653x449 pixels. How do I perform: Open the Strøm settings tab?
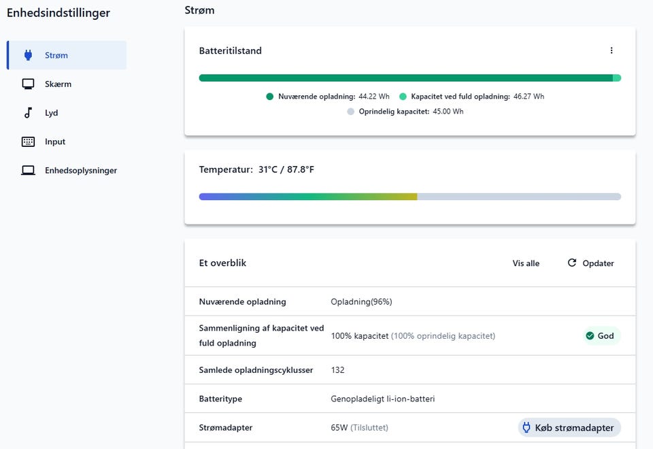tap(56, 56)
